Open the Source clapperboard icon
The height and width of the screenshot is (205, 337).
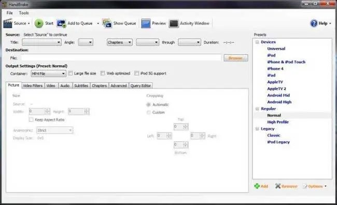coord(8,23)
